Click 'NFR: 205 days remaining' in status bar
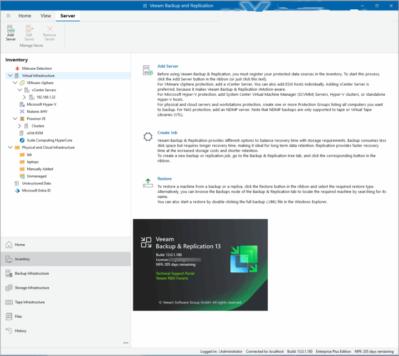The height and width of the screenshot is (356, 399). pyautogui.click(x=374, y=352)
